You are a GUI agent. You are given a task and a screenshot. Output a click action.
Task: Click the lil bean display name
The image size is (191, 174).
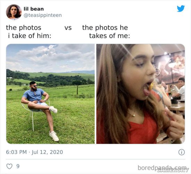point(34,9)
